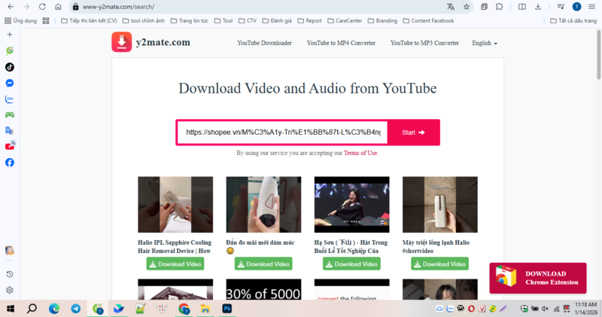The width and height of the screenshot is (602, 317).
Task: Click the muted volume tray icon
Action: (x=545, y=309)
